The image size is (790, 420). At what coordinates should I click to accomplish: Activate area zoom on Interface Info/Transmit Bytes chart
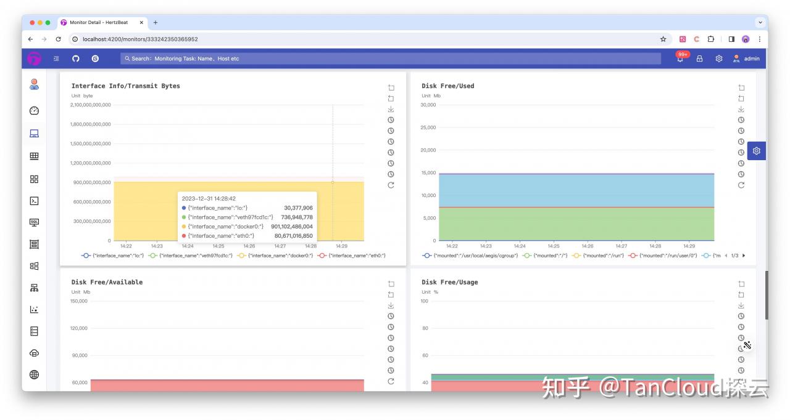[x=391, y=87]
